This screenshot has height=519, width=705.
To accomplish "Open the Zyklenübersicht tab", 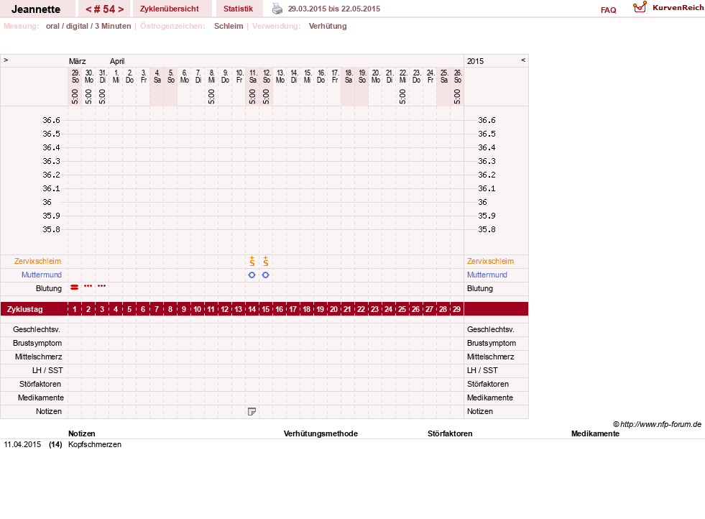I will pyautogui.click(x=170, y=9).
